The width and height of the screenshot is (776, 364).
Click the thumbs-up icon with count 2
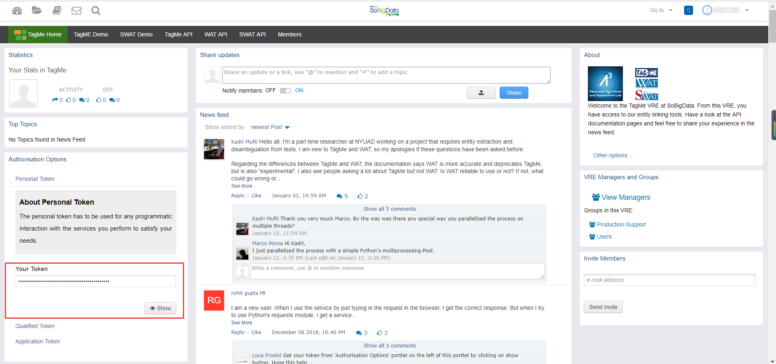click(x=360, y=196)
